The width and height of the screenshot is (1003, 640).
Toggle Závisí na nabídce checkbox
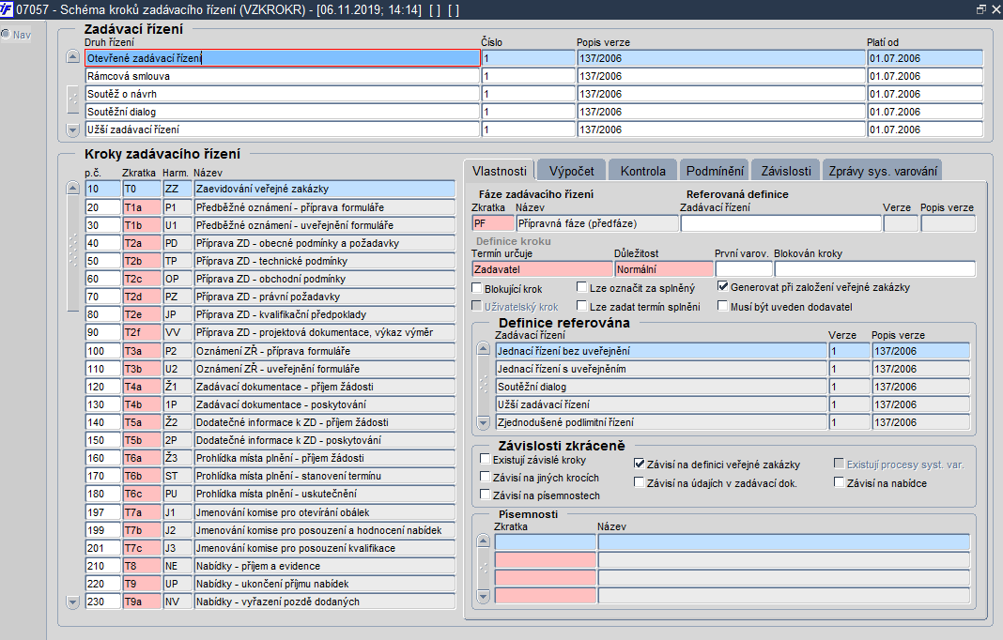840,482
